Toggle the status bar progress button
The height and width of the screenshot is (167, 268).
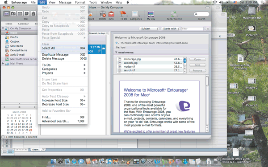[3, 137]
